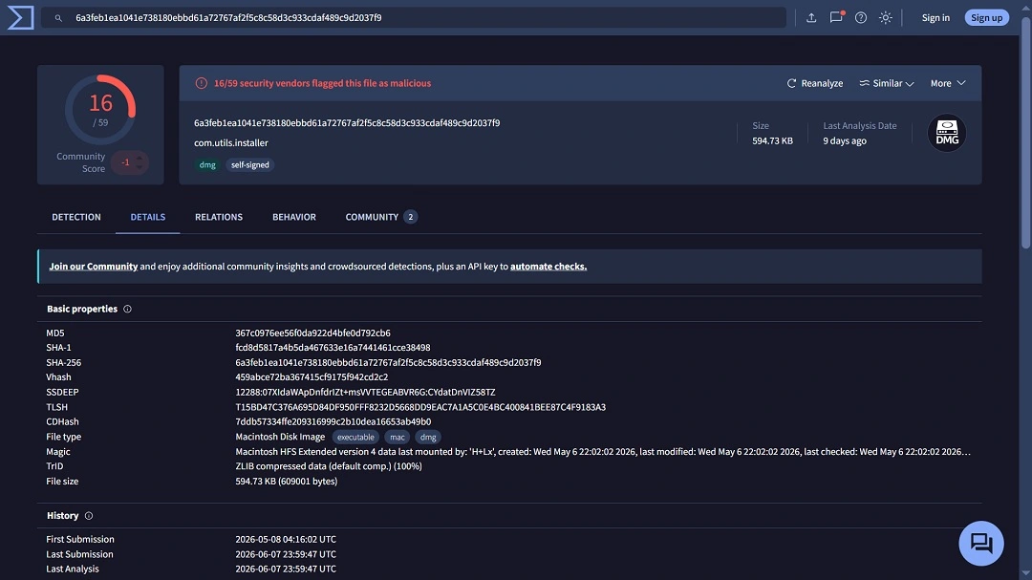The image size is (1032, 580).
Task: Open the VirusTotal home logo
Action: [x=20, y=17]
